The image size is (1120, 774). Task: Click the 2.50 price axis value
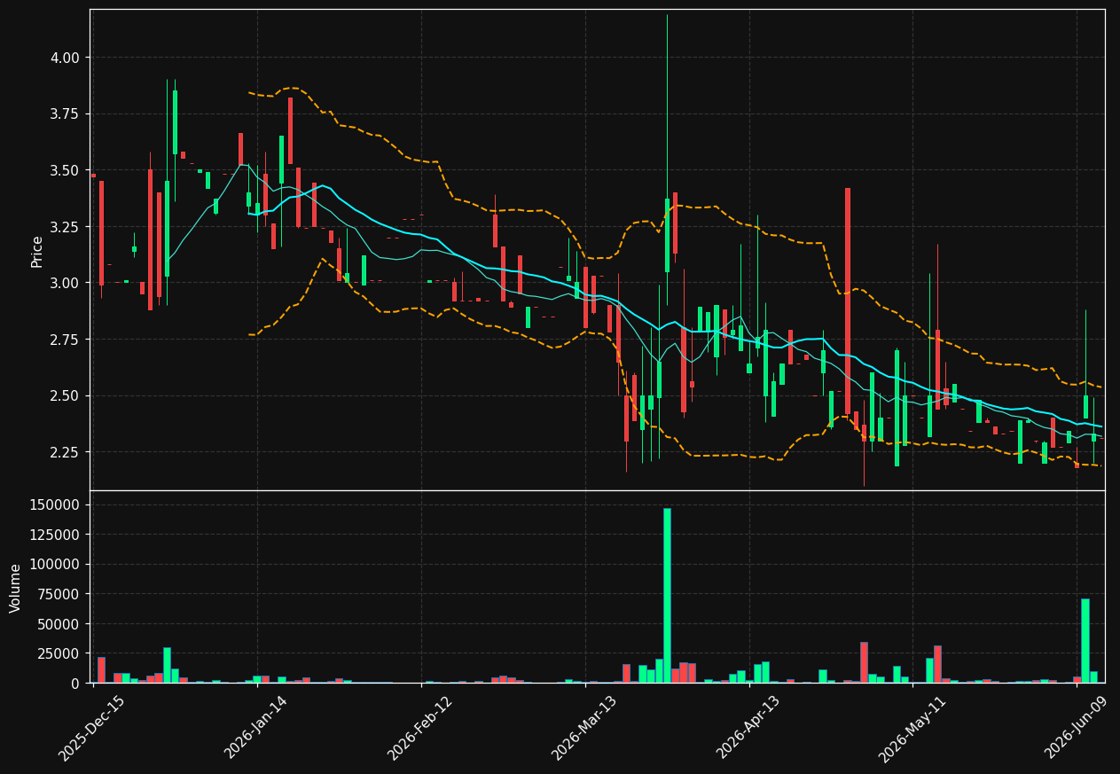[65, 395]
